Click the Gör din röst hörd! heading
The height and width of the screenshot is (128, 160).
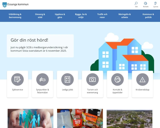point(29,40)
